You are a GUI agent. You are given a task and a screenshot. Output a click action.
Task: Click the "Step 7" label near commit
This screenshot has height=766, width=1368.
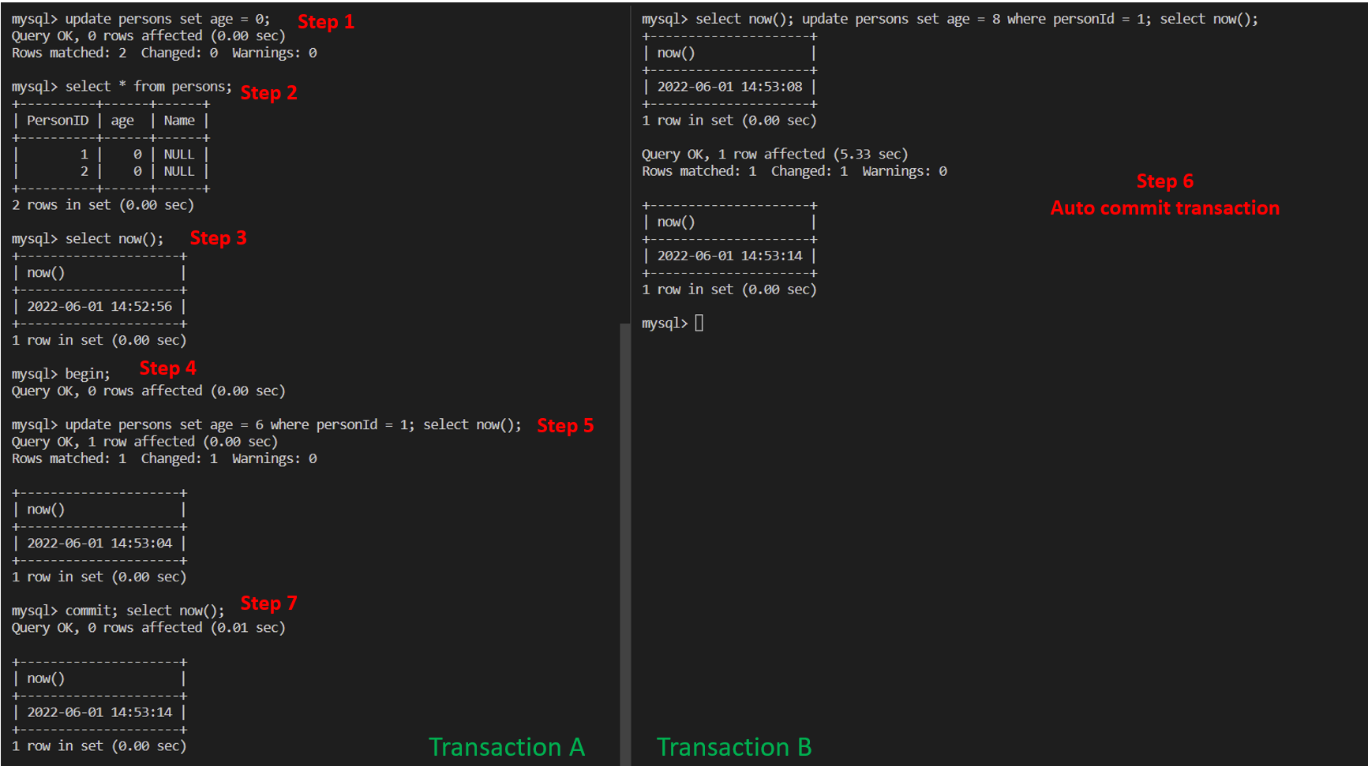(268, 603)
